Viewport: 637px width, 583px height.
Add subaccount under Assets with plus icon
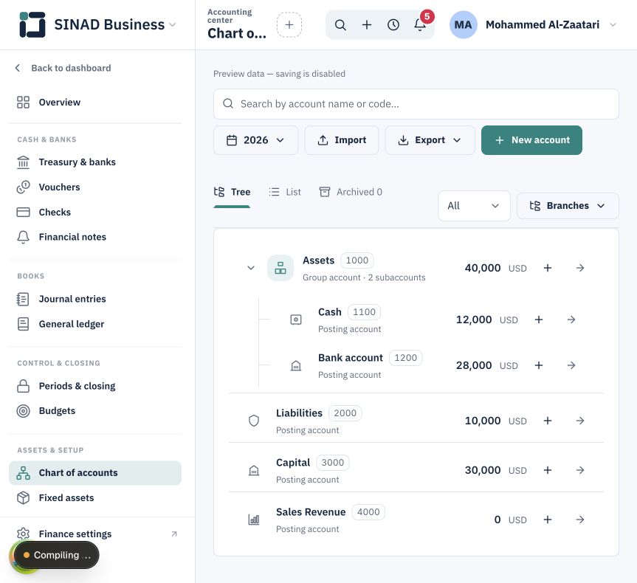click(x=548, y=268)
